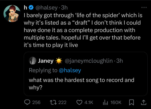Share the tweet with upload icon
The image size is (151, 109).
click(x=143, y=102)
